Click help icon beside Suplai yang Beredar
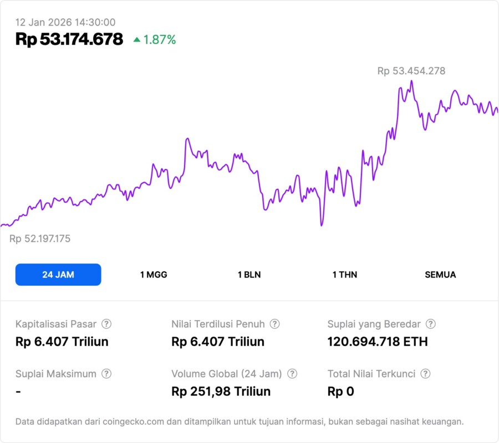Viewport: 499px width, 443px height. [x=430, y=324]
